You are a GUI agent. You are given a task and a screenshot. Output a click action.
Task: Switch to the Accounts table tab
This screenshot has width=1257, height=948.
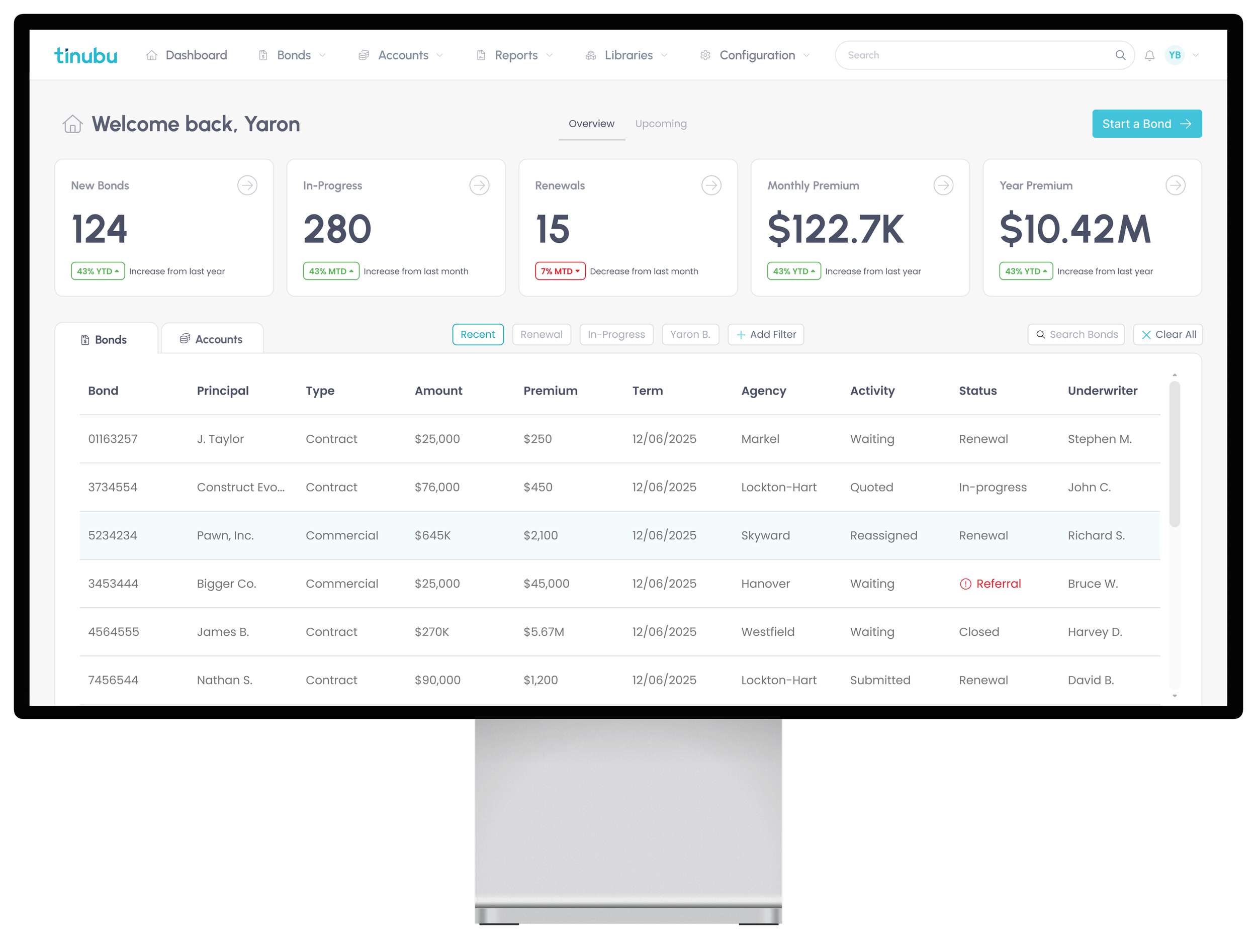212,339
